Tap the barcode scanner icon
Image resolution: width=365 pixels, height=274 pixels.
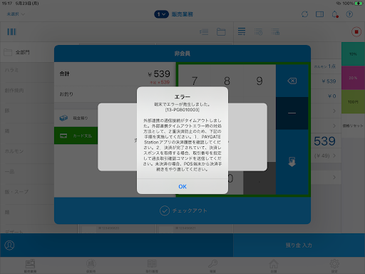pyautogui.click(x=11, y=32)
